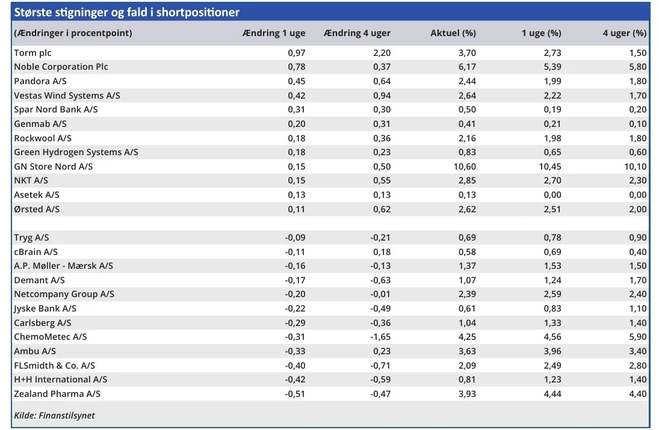Click the Ørsted A/S company name

point(37,209)
